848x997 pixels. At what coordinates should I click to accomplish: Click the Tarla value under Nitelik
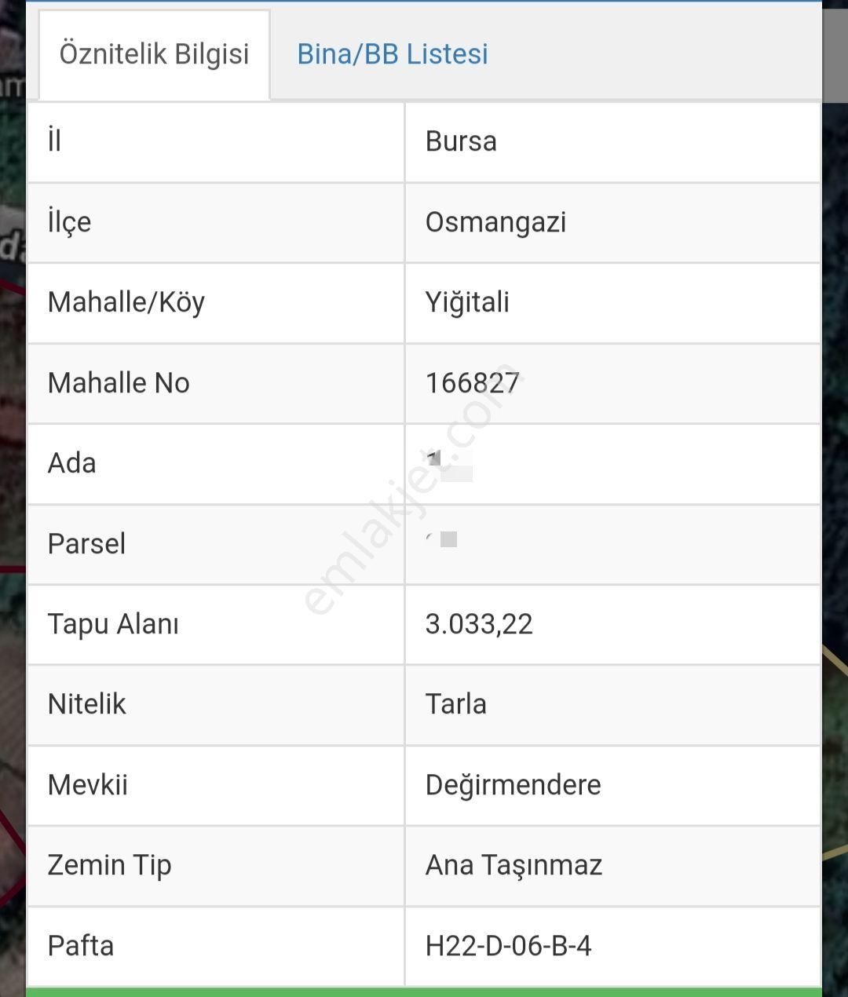[456, 704]
